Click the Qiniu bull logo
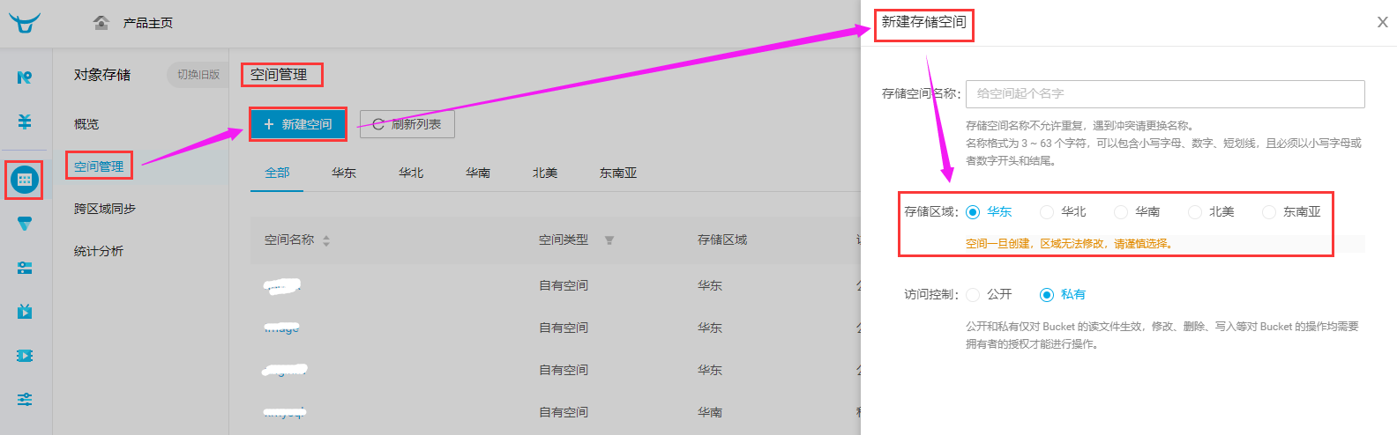The height and width of the screenshot is (435, 1397). click(x=25, y=23)
